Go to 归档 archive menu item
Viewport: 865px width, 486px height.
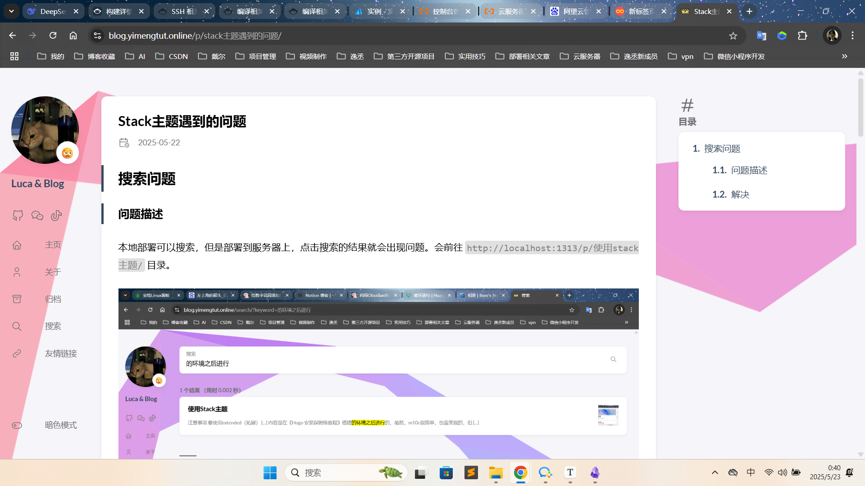point(53,299)
